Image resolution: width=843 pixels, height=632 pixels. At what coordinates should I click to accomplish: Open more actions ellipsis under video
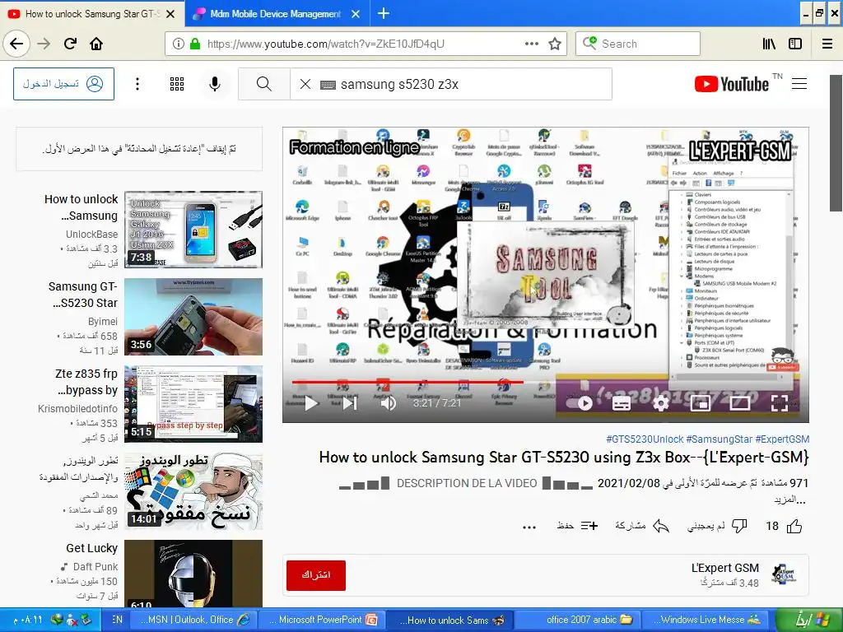(x=529, y=527)
